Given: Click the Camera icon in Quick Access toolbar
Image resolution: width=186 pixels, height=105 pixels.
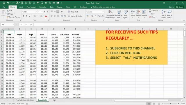Looking at the screenshot, I should pos(58,3).
